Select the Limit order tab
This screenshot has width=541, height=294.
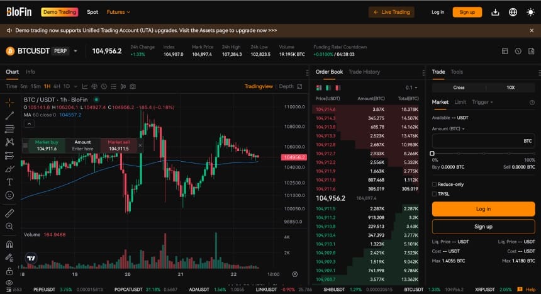click(460, 102)
